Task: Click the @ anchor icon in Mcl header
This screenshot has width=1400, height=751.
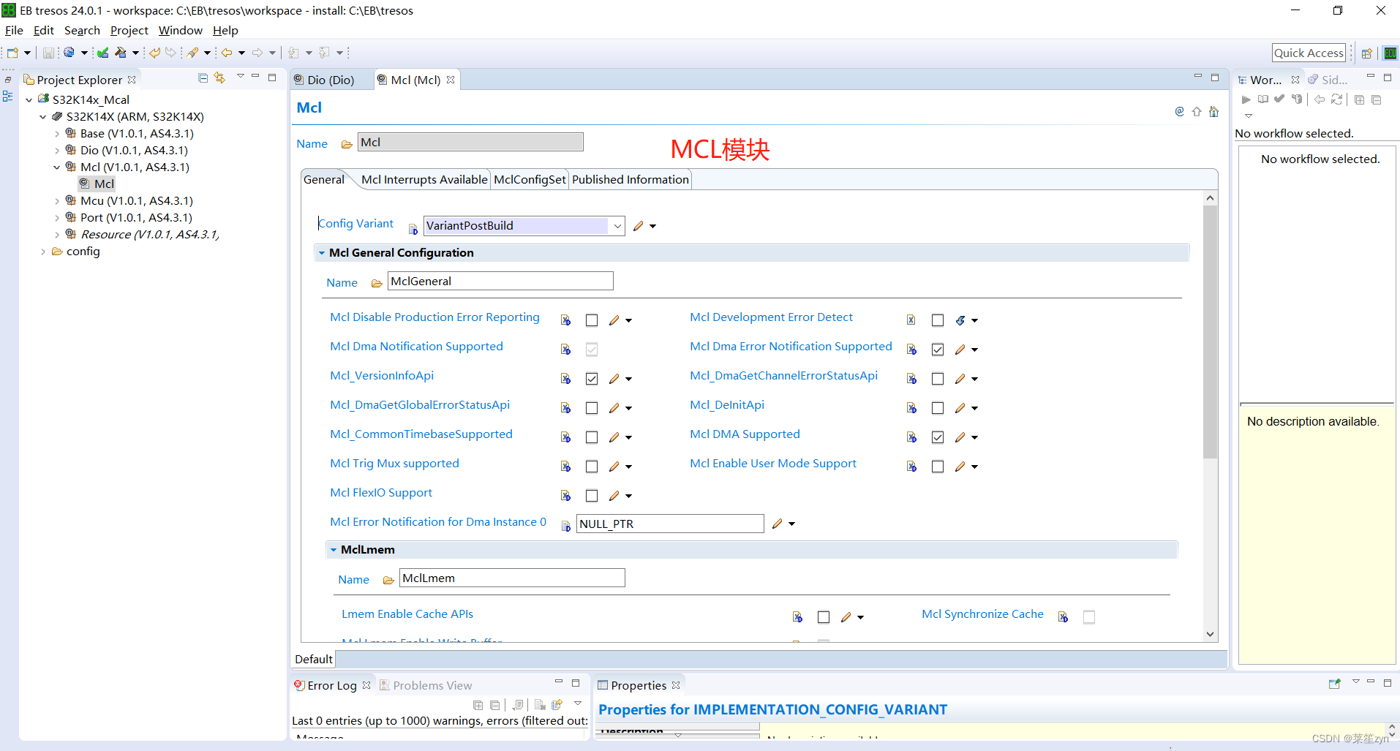Action: click(1178, 111)
